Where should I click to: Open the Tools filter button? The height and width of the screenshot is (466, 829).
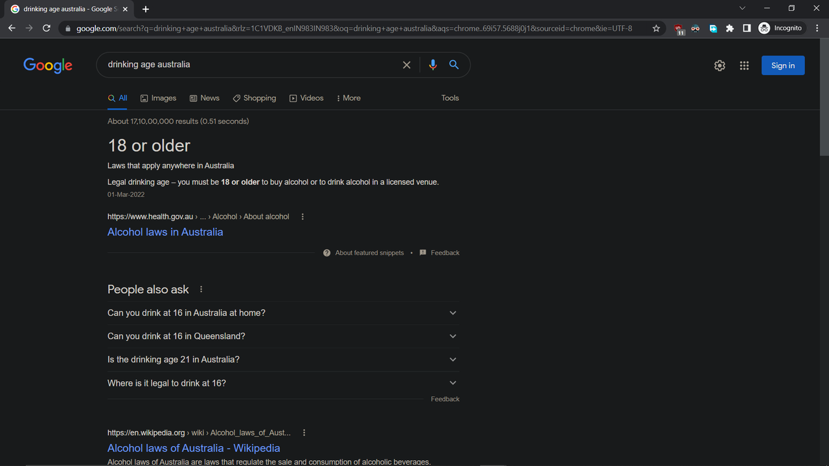[450, 98]
